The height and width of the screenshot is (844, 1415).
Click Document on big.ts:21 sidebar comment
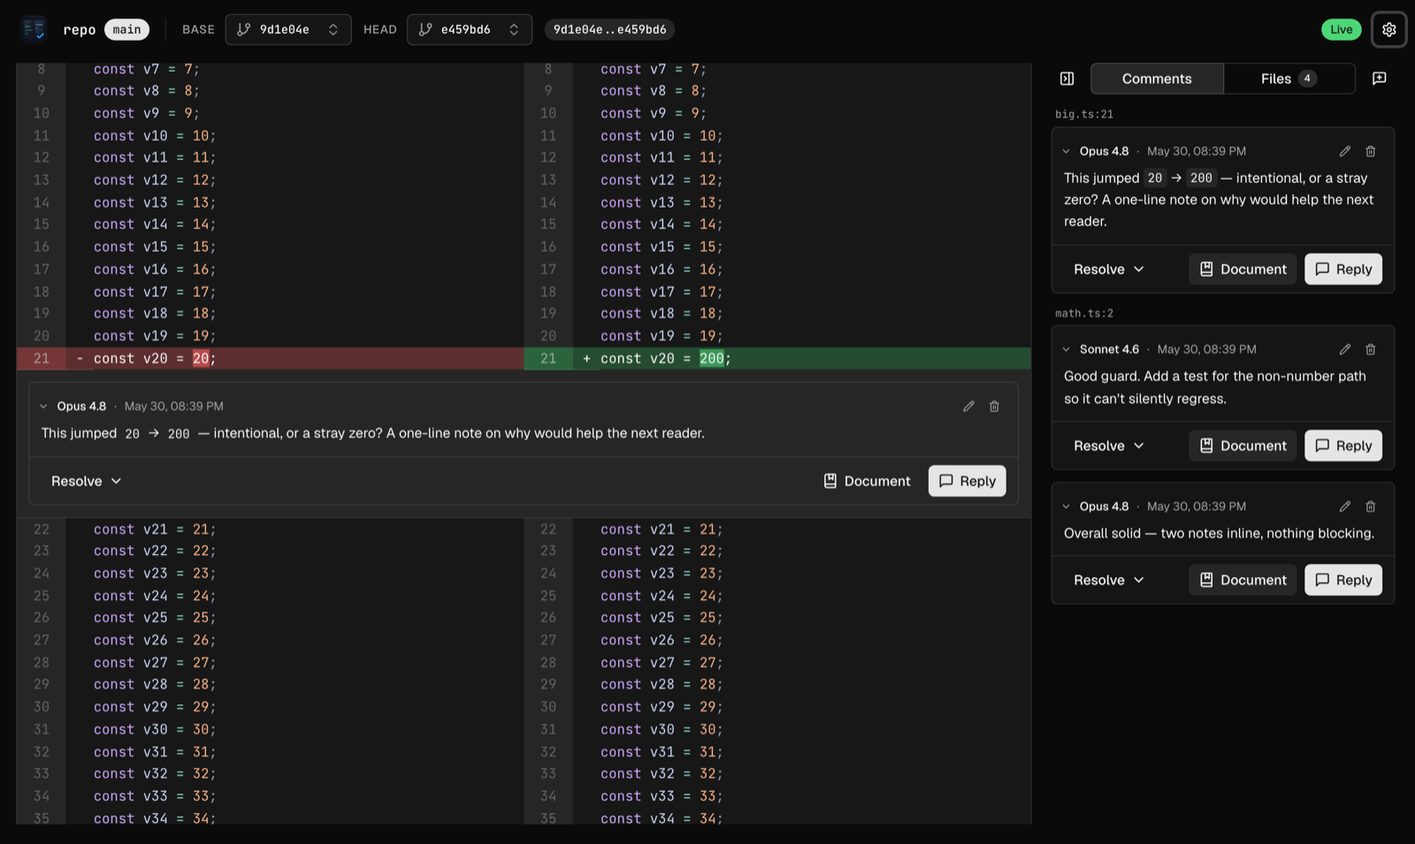pos(1243,270)
